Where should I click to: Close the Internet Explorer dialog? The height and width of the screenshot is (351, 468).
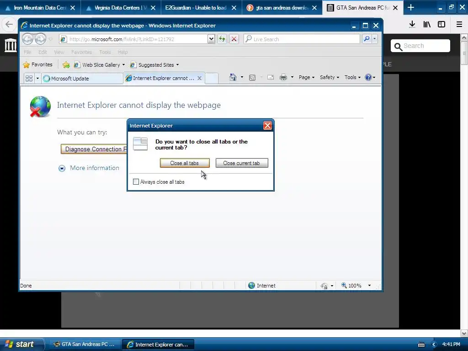click(x=267, y=126)
